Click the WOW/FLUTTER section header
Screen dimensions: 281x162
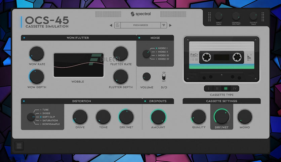coord(79,38)
